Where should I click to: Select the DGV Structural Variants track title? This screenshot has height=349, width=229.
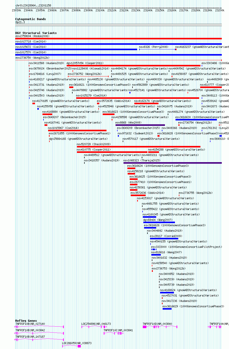point(36,33)
